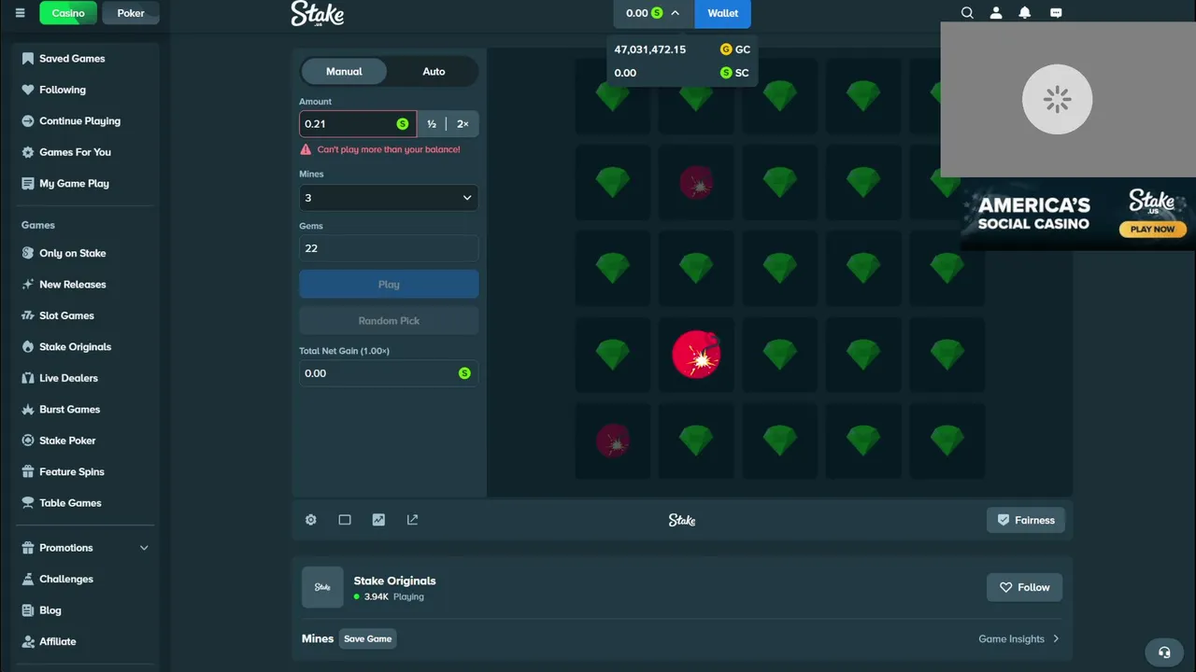Click the Gems field showing 22
Image resolution: width=1196 pixels, height=672 pixels.
389,248
